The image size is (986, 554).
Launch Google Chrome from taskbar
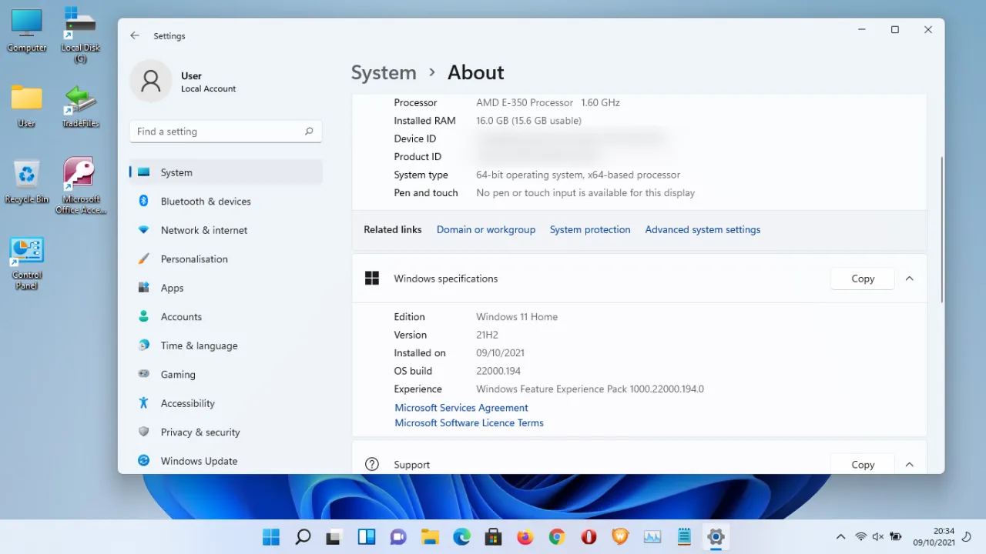557,537
